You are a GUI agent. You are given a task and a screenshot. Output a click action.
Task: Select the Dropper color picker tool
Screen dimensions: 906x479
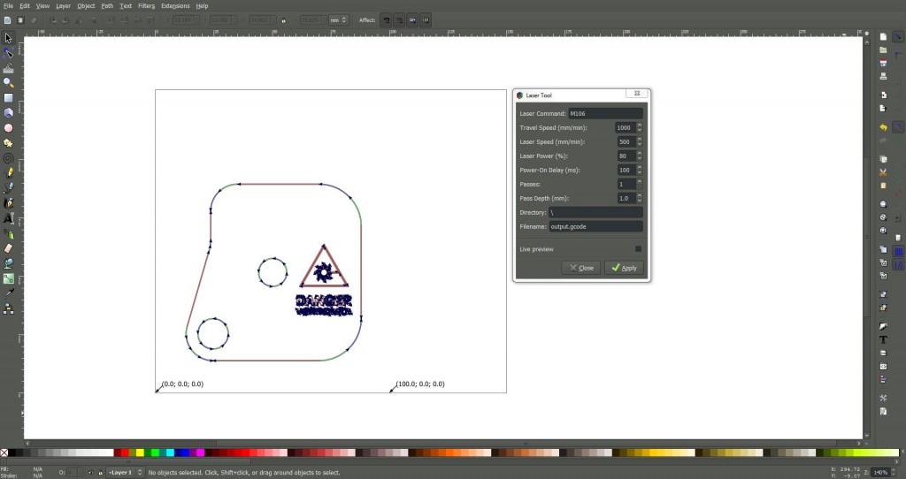8,293
